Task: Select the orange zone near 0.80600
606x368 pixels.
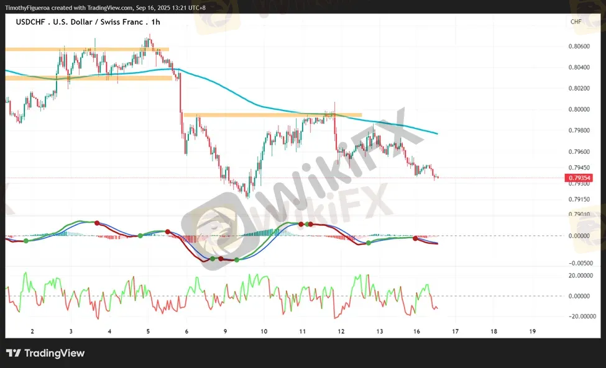Action: point(87,50)
